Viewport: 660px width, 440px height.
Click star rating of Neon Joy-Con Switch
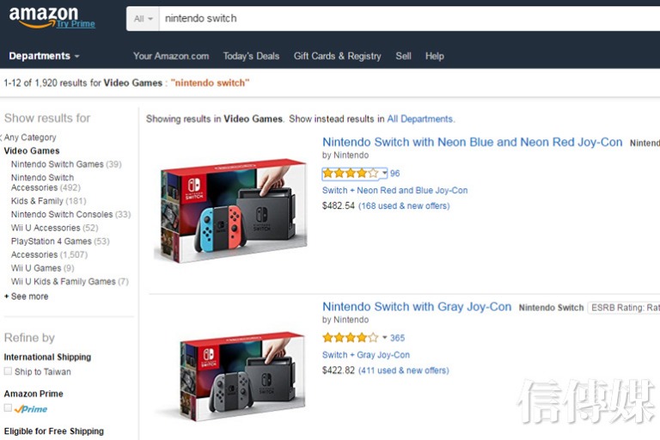pyautogui.click(x=350, y=174)
